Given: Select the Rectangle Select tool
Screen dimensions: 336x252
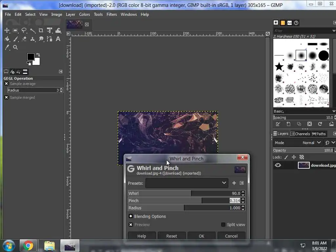Looking at the screenshot, I should (x=15, y=31).
